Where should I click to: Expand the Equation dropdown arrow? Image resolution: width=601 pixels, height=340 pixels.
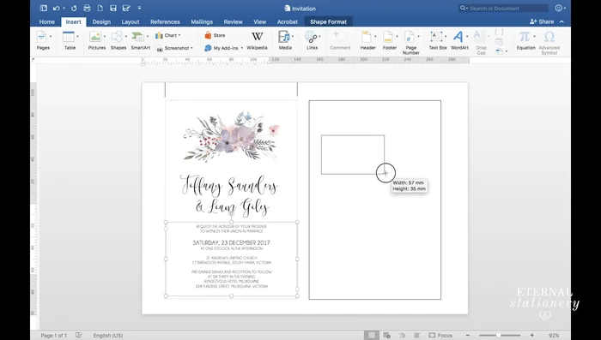pyautogui.click(x=534, y=36)
